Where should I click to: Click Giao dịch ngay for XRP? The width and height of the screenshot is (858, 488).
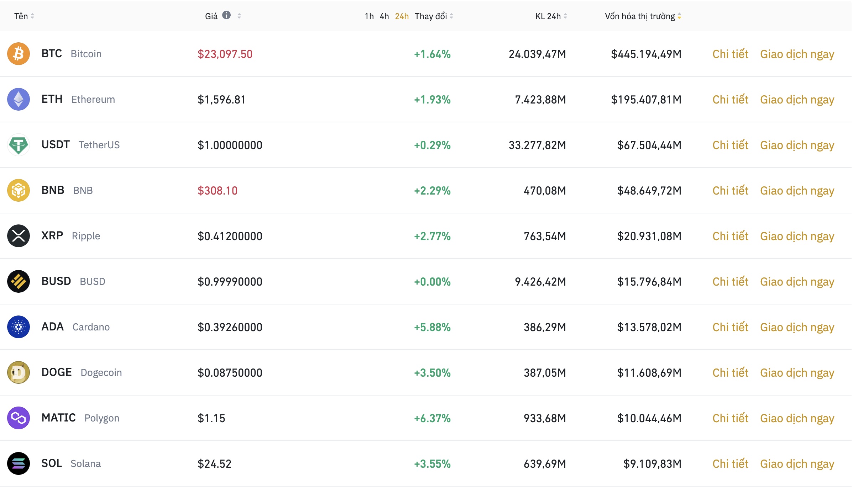tap(797, 237)
